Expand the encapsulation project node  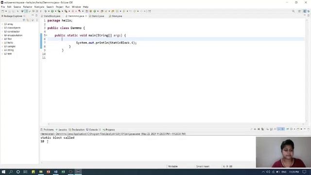tap(2, 35)
